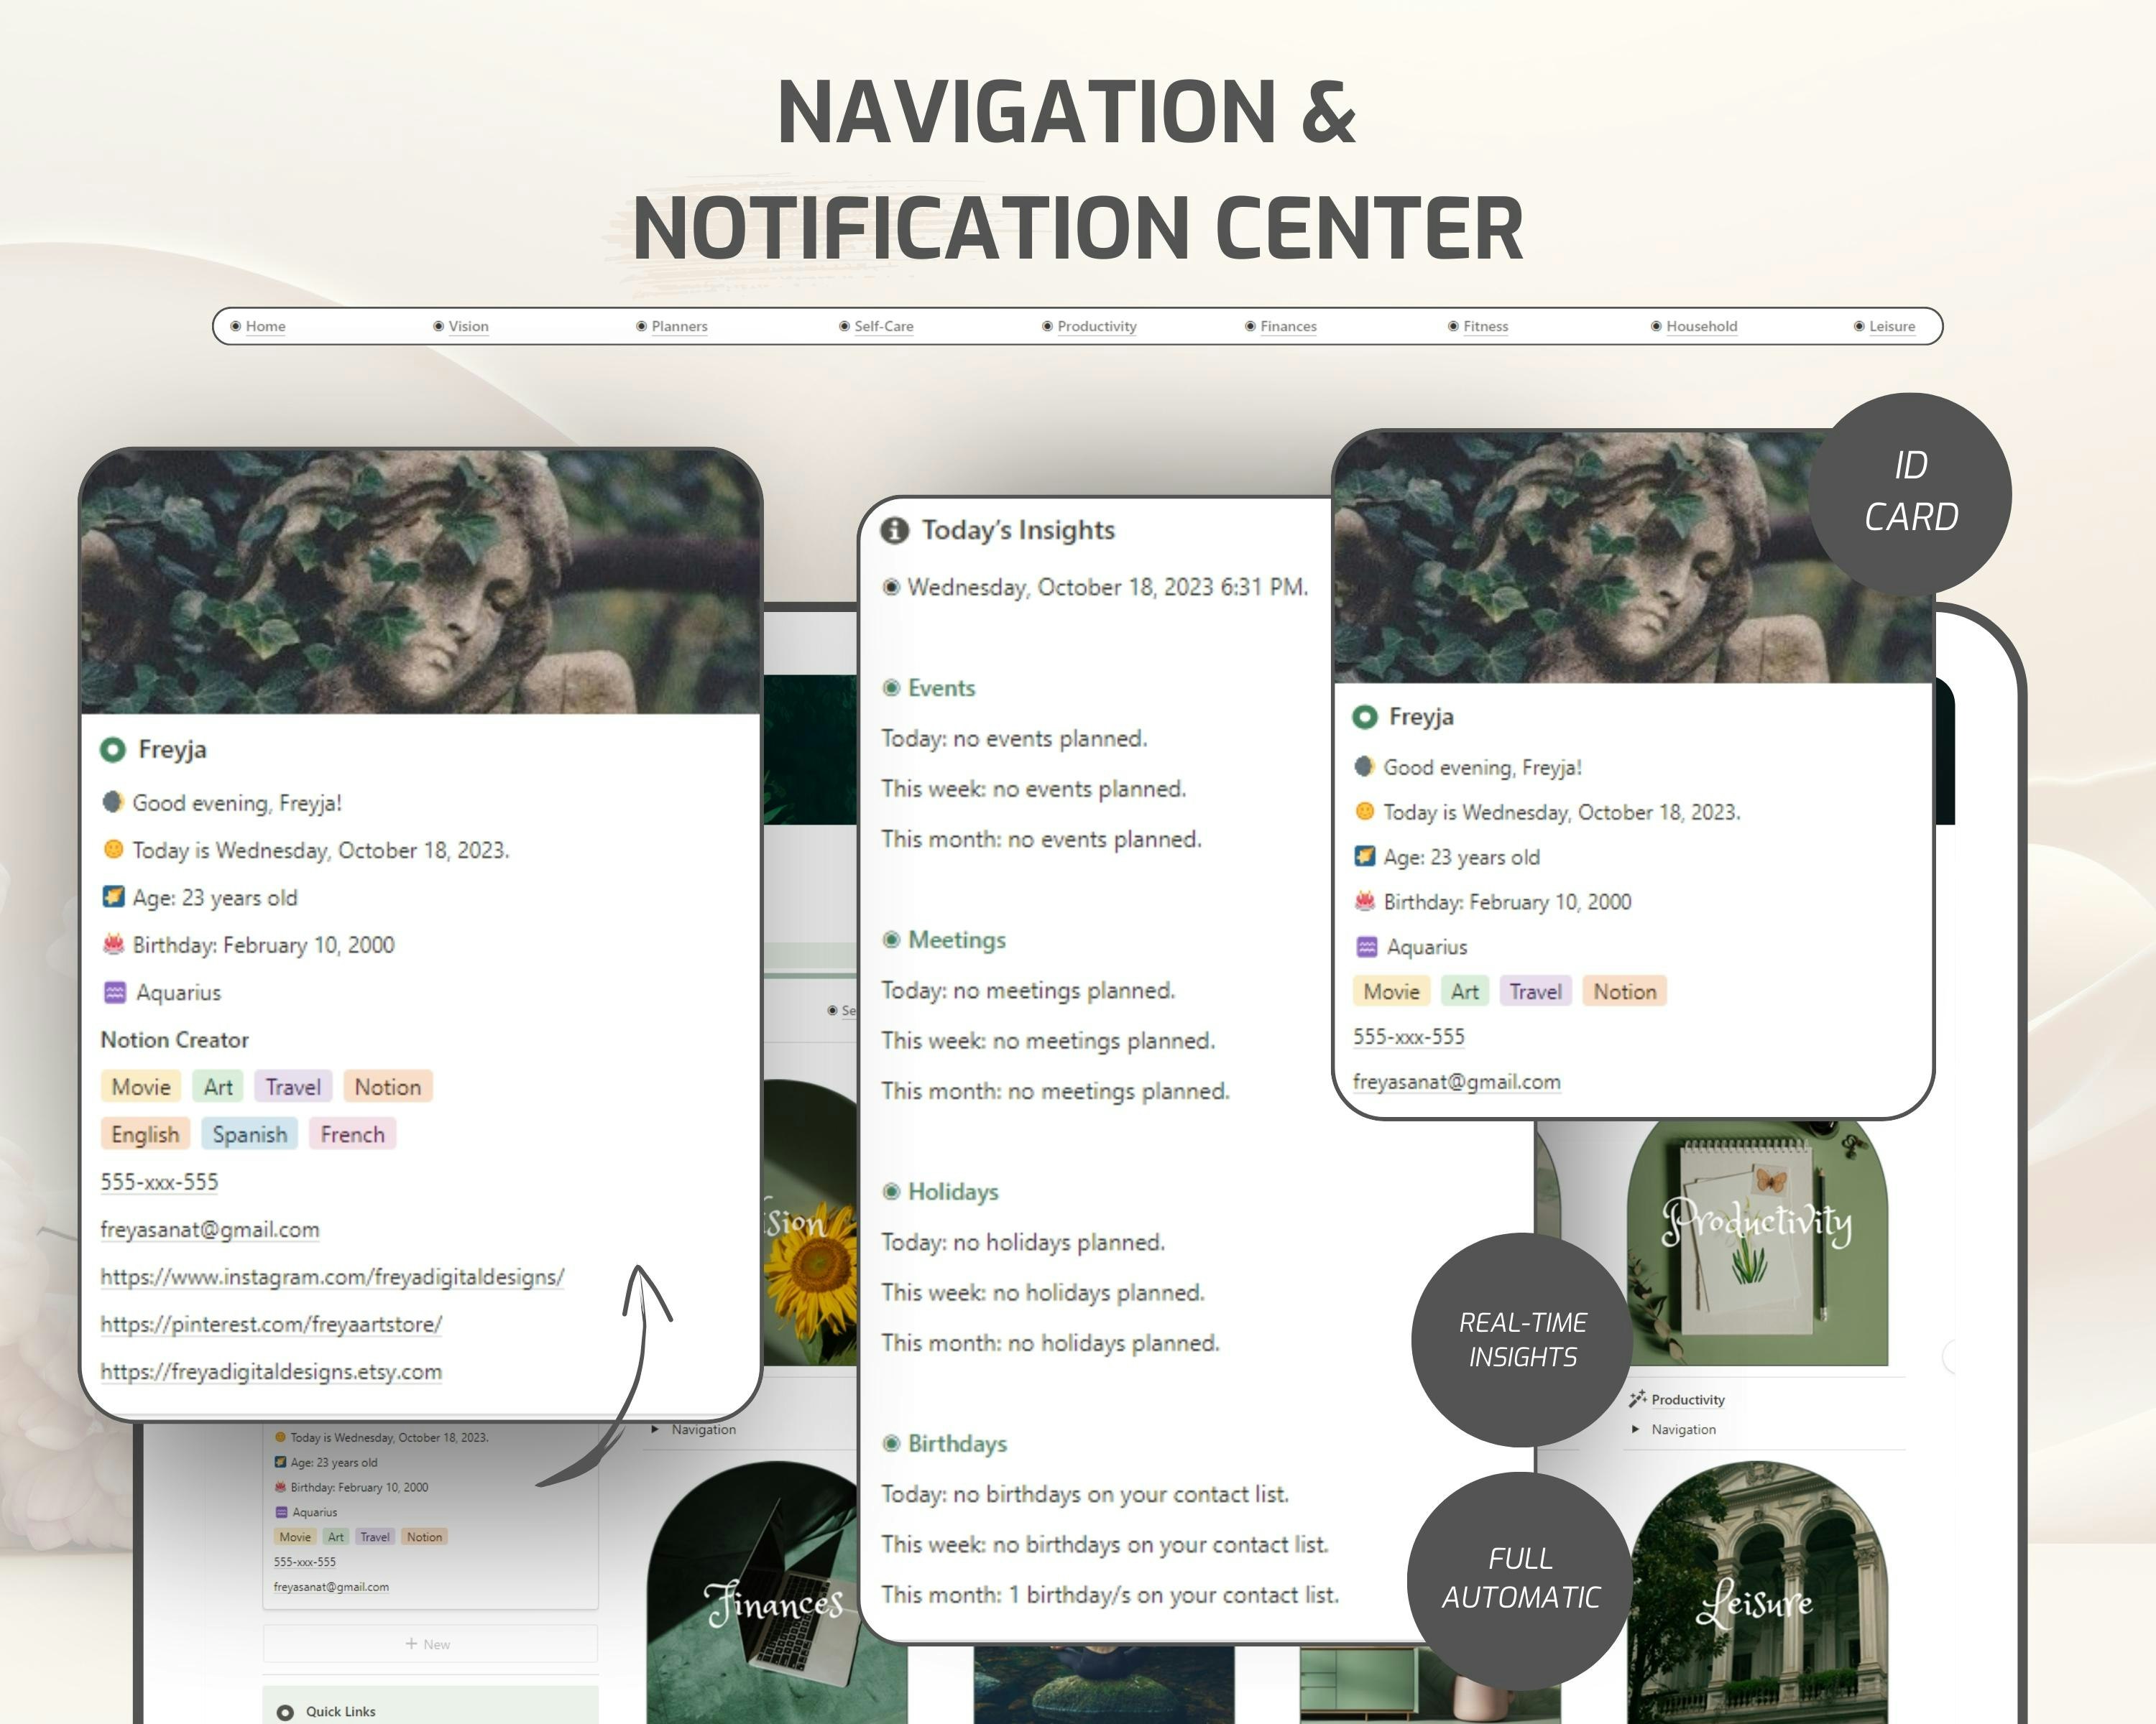Click the Age icon in left card

tap(113, 896)
